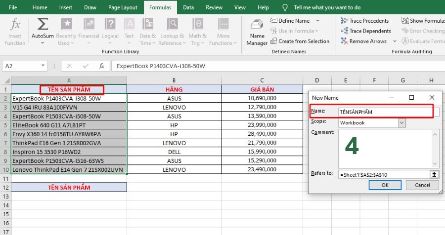Switch to the Review tab
This screenshot has height=235, width=445.
click(214, 7)
